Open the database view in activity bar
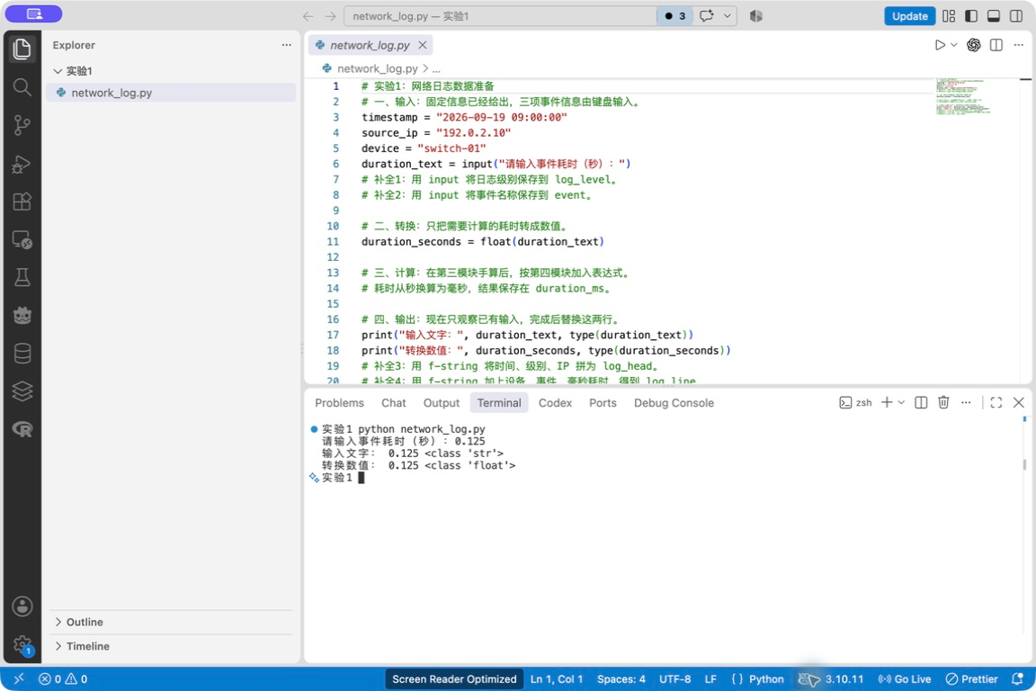 (x=22, y=354)
